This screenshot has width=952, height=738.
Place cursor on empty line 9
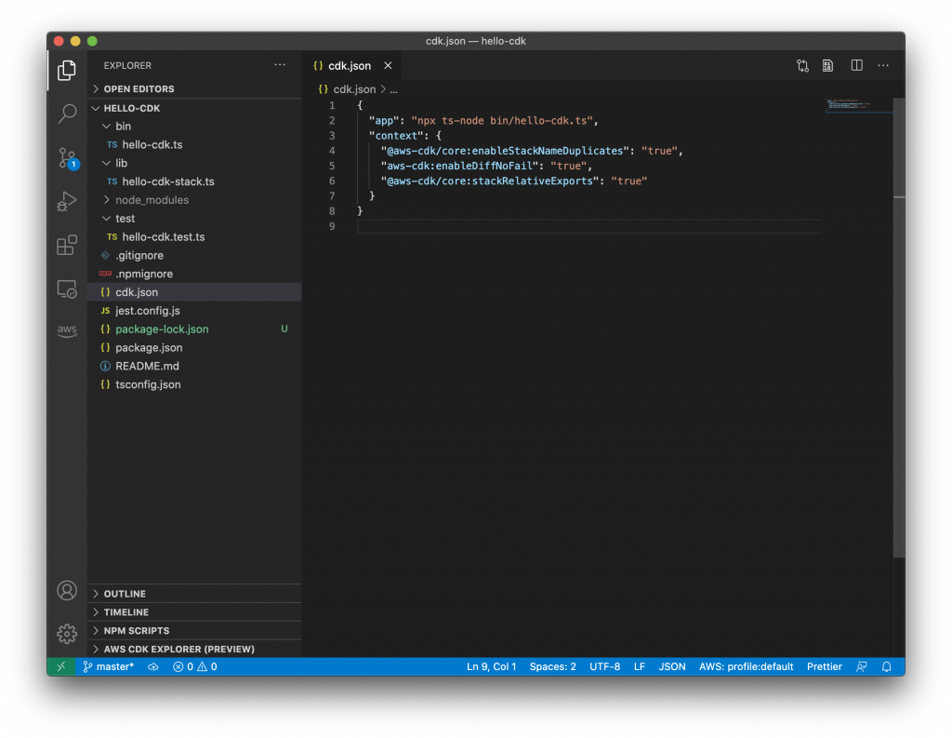[588, 226]
